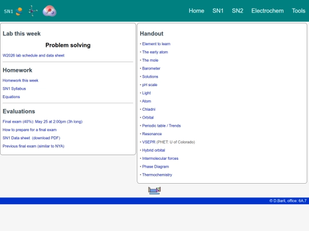Image resolution: width=309 pixels, height=231 pixels.
Task: Open the Solutions handout
Action: point(150,76)
